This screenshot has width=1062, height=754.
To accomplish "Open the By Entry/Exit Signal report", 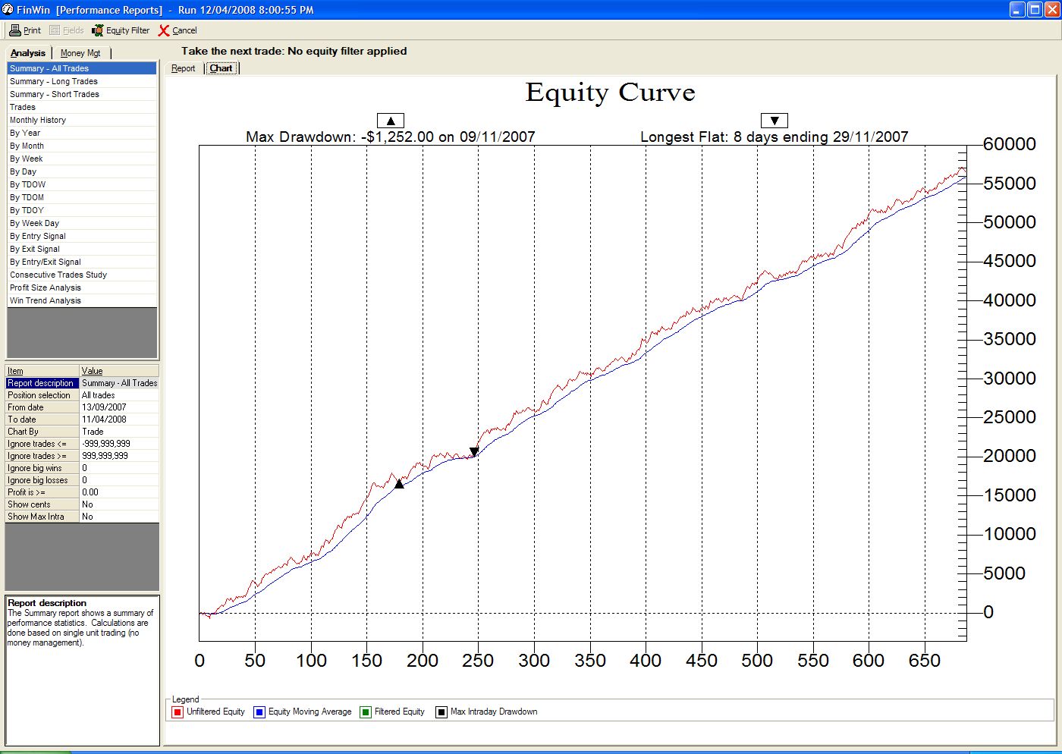I will (x=82, y=262).
